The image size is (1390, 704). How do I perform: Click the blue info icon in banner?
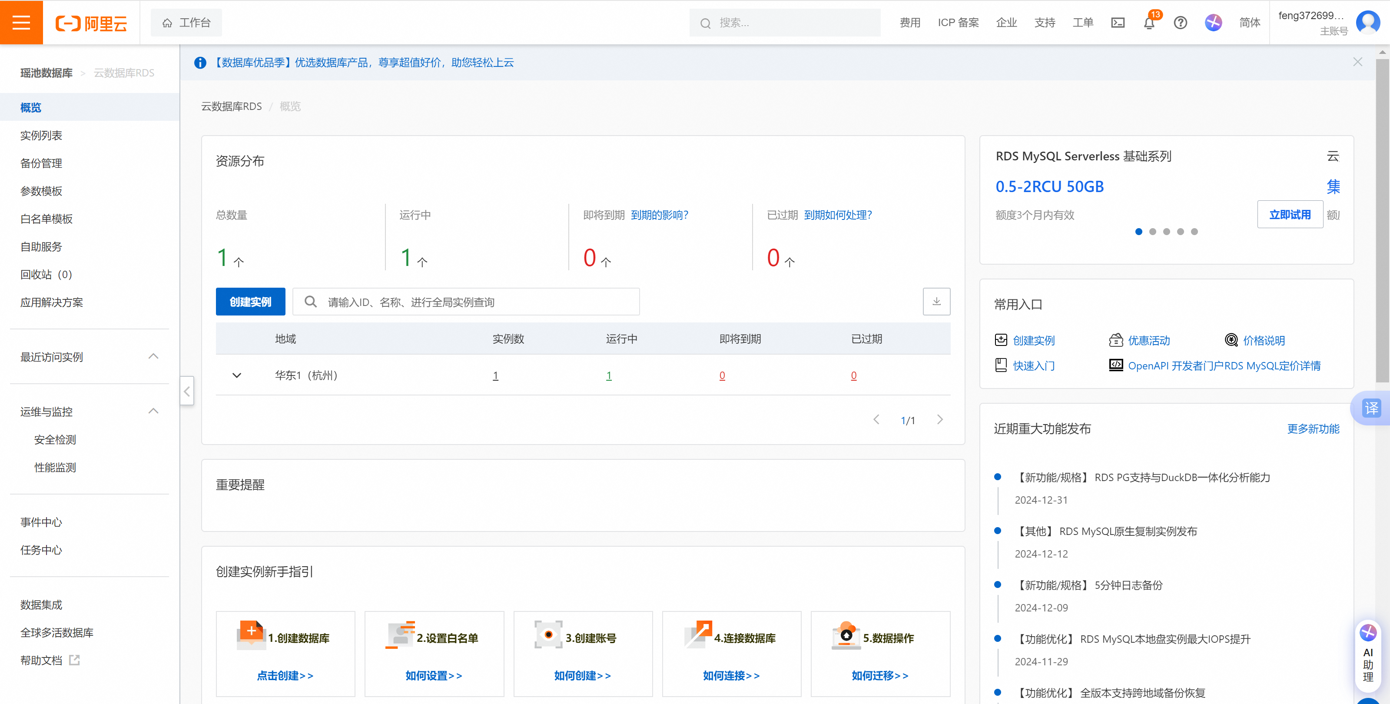[x=200, y=63]
